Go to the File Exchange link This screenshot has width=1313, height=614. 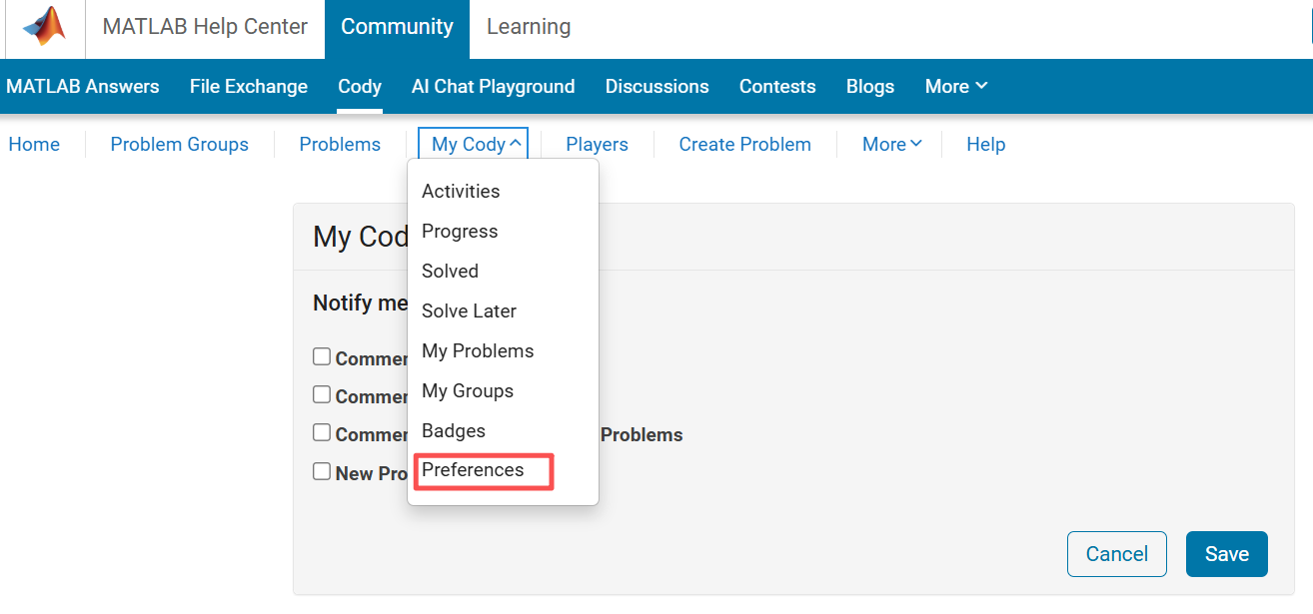point(249,87)
